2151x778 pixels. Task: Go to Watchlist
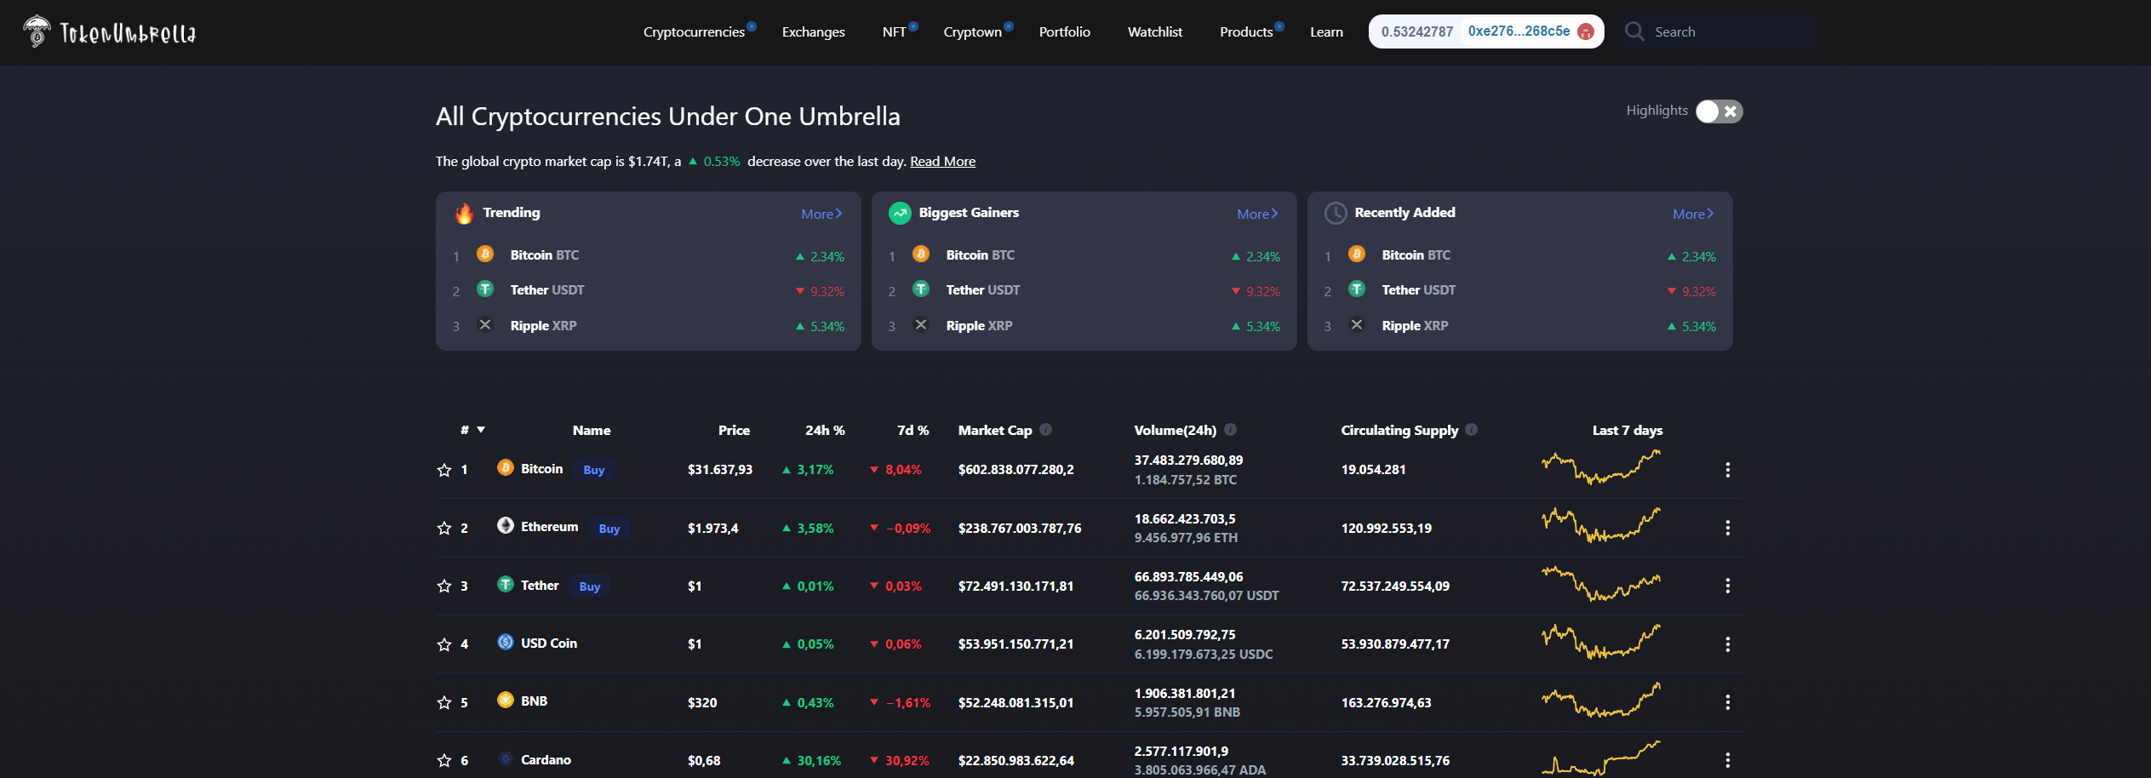coord(1154,31)
